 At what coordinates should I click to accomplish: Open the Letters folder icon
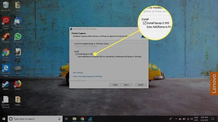(x=18, y=101)
